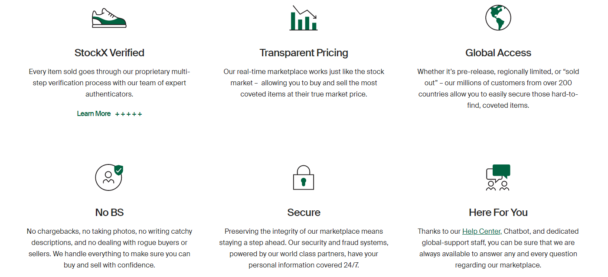The height and width of the screenshot is (277, 608).
Task: Click the plus signs beside Learn More
Action: 129,114
